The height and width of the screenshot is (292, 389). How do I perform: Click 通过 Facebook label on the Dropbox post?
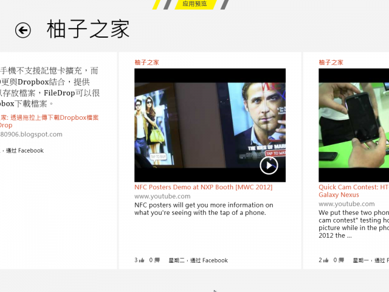(25, 150)
